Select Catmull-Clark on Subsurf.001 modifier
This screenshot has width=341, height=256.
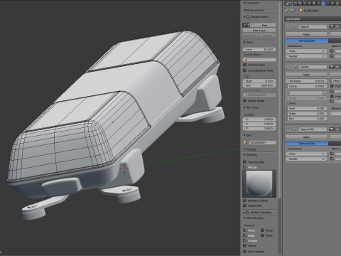pos(307,144)
